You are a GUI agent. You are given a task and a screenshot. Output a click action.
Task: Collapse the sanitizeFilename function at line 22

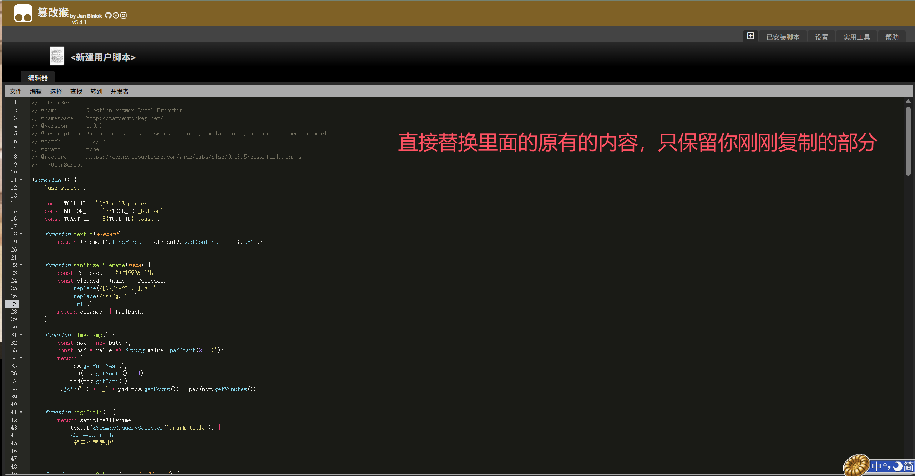[21, 265]
